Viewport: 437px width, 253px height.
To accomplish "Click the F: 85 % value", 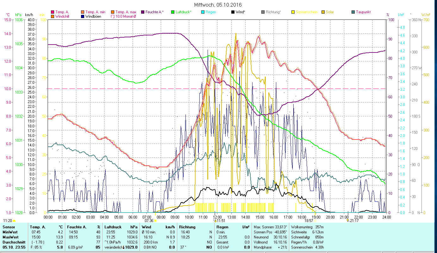I will (x=36, y=247).
